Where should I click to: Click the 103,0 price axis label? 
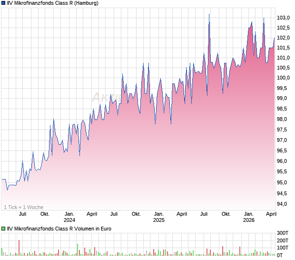pos(284,18)
